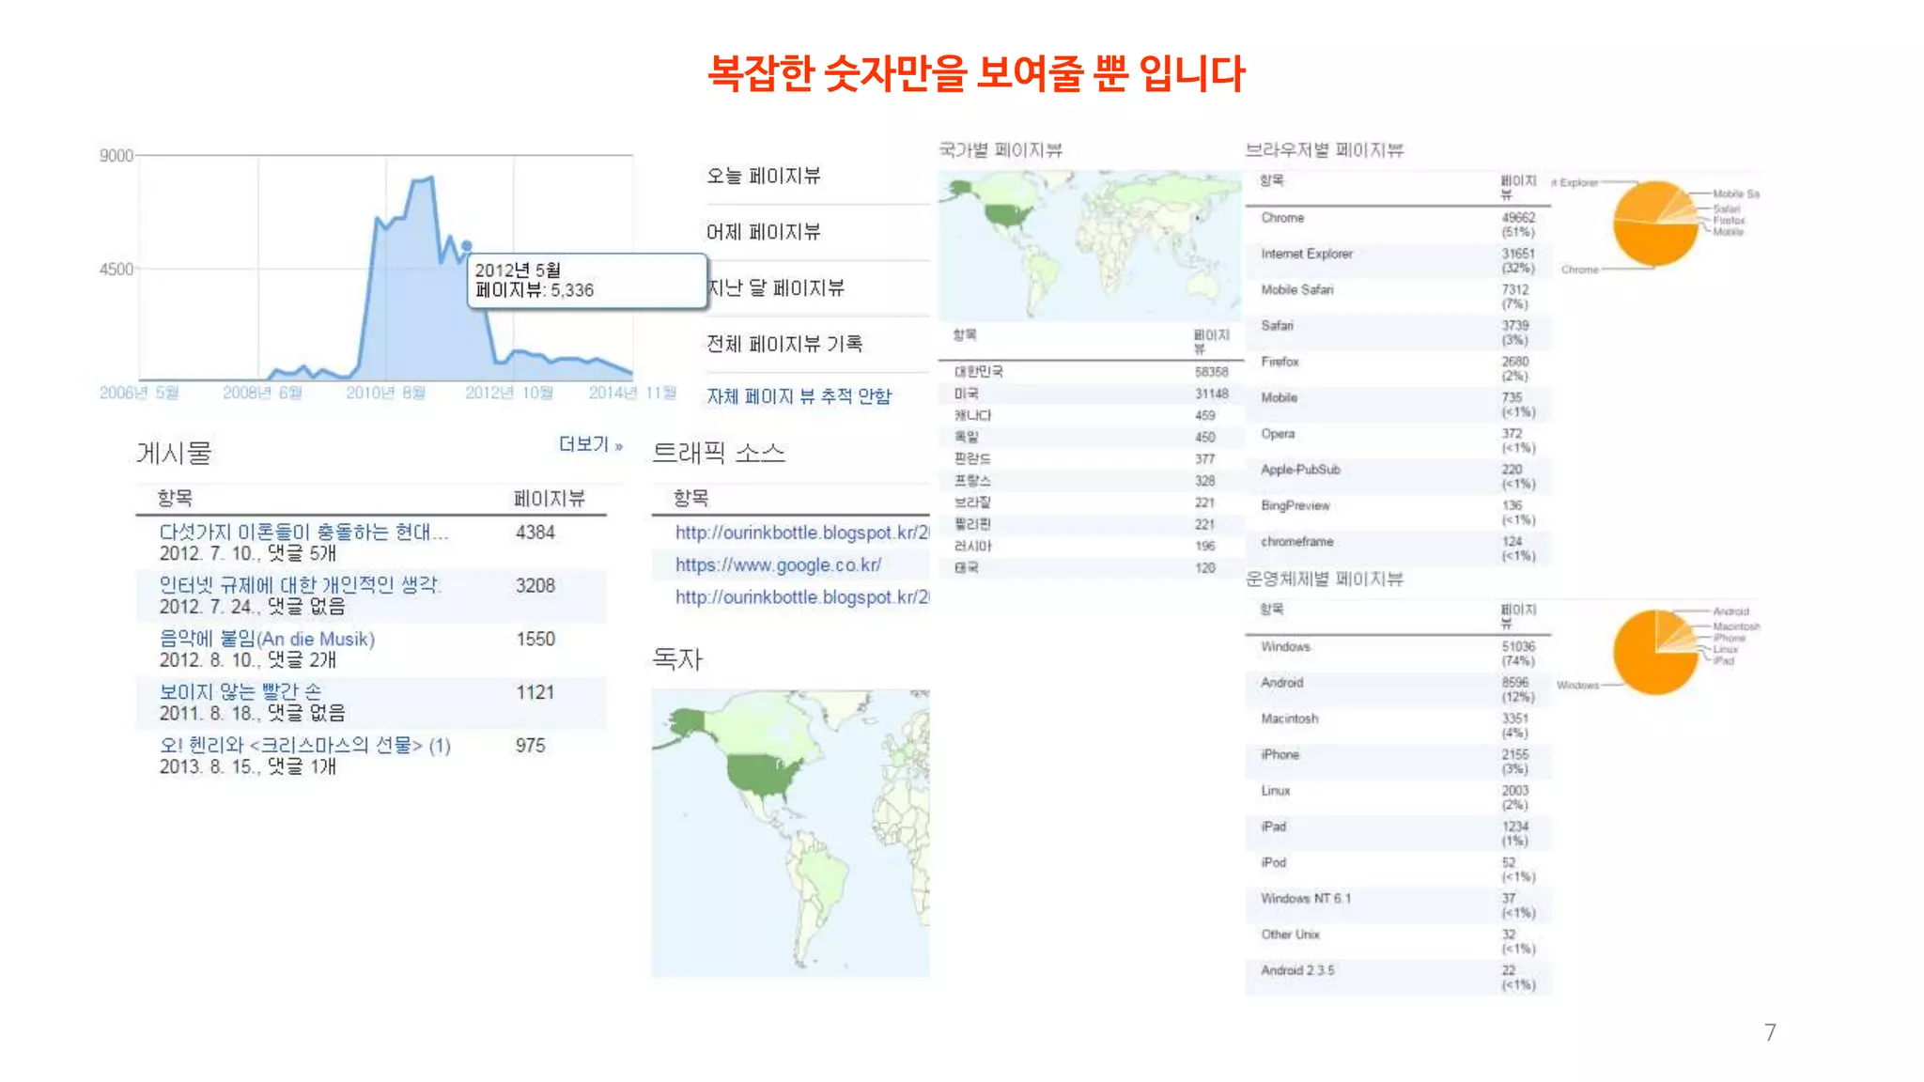The image size is (1924, 1082).
Task: Open post 보이지 않는 빨간 손
Action: [240, 692]
